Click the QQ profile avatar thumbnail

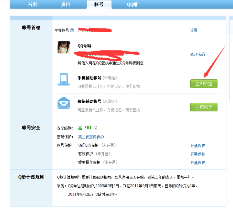click(x=64, y=47)
